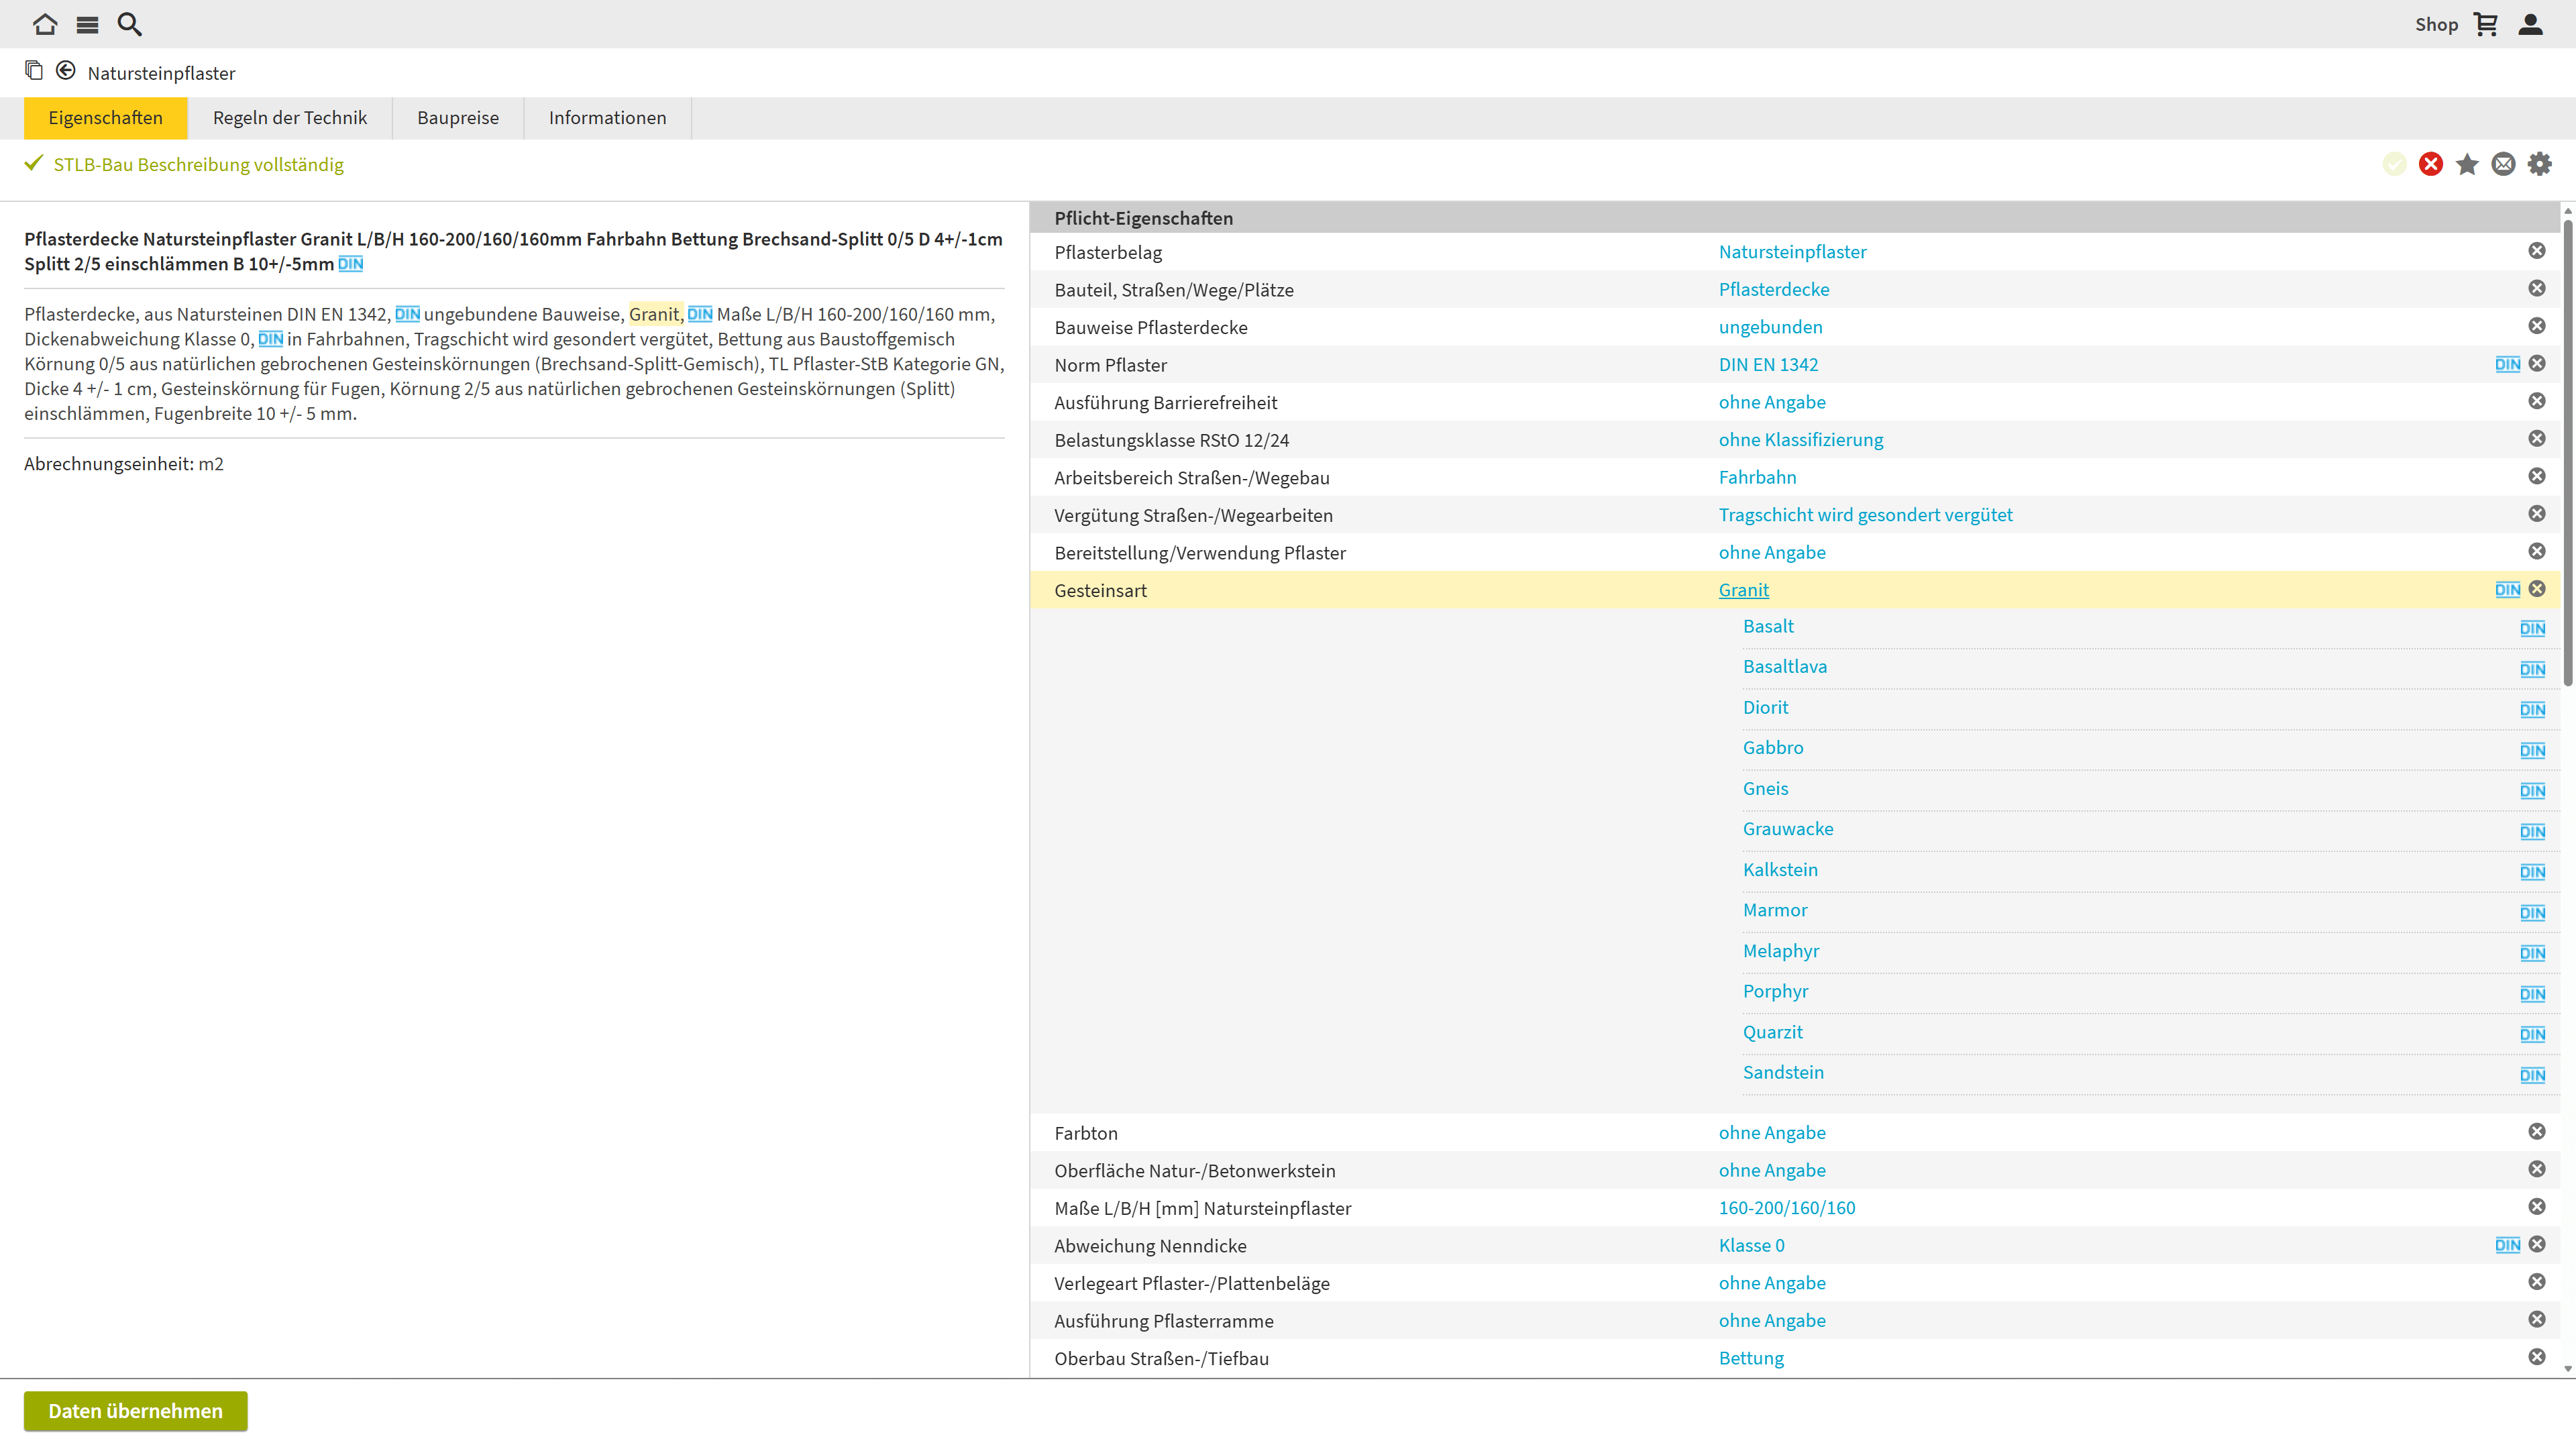
Task: Open the shopping cart icon
Action: (2486, 24)
